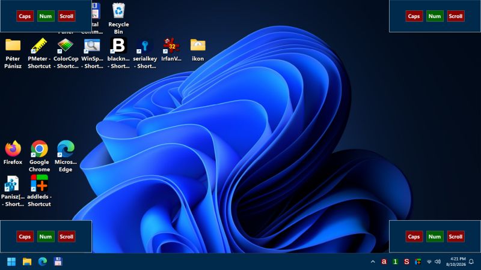Toggle Num indicator in top-left panel
481x270 pixels.
tap(46, 16)
